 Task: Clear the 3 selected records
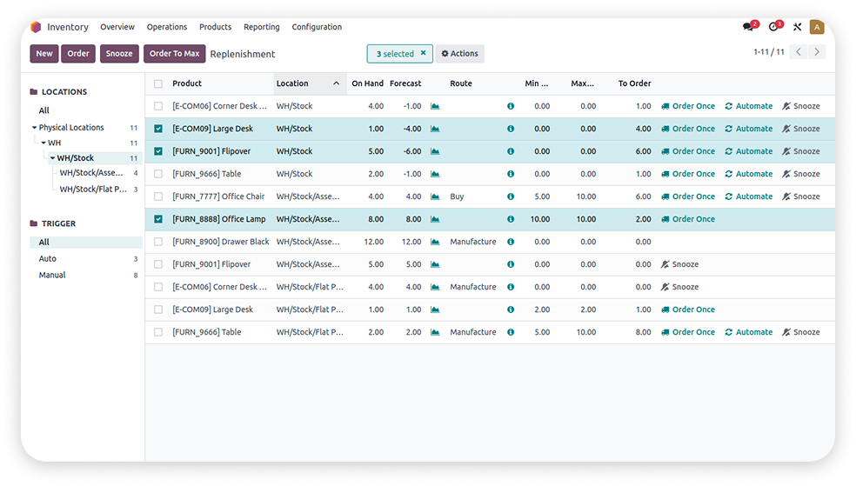pyautogui.click(x=423, y=54)
